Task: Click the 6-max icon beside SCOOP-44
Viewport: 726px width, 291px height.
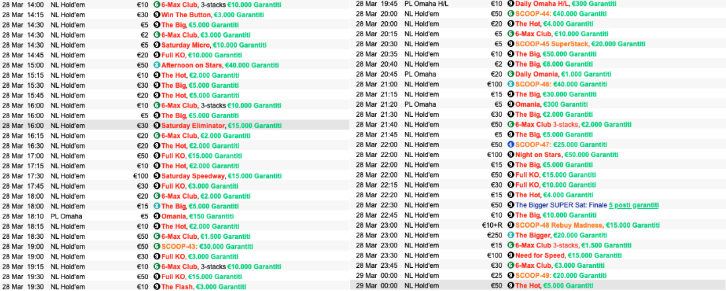Action: click(511, 14)
